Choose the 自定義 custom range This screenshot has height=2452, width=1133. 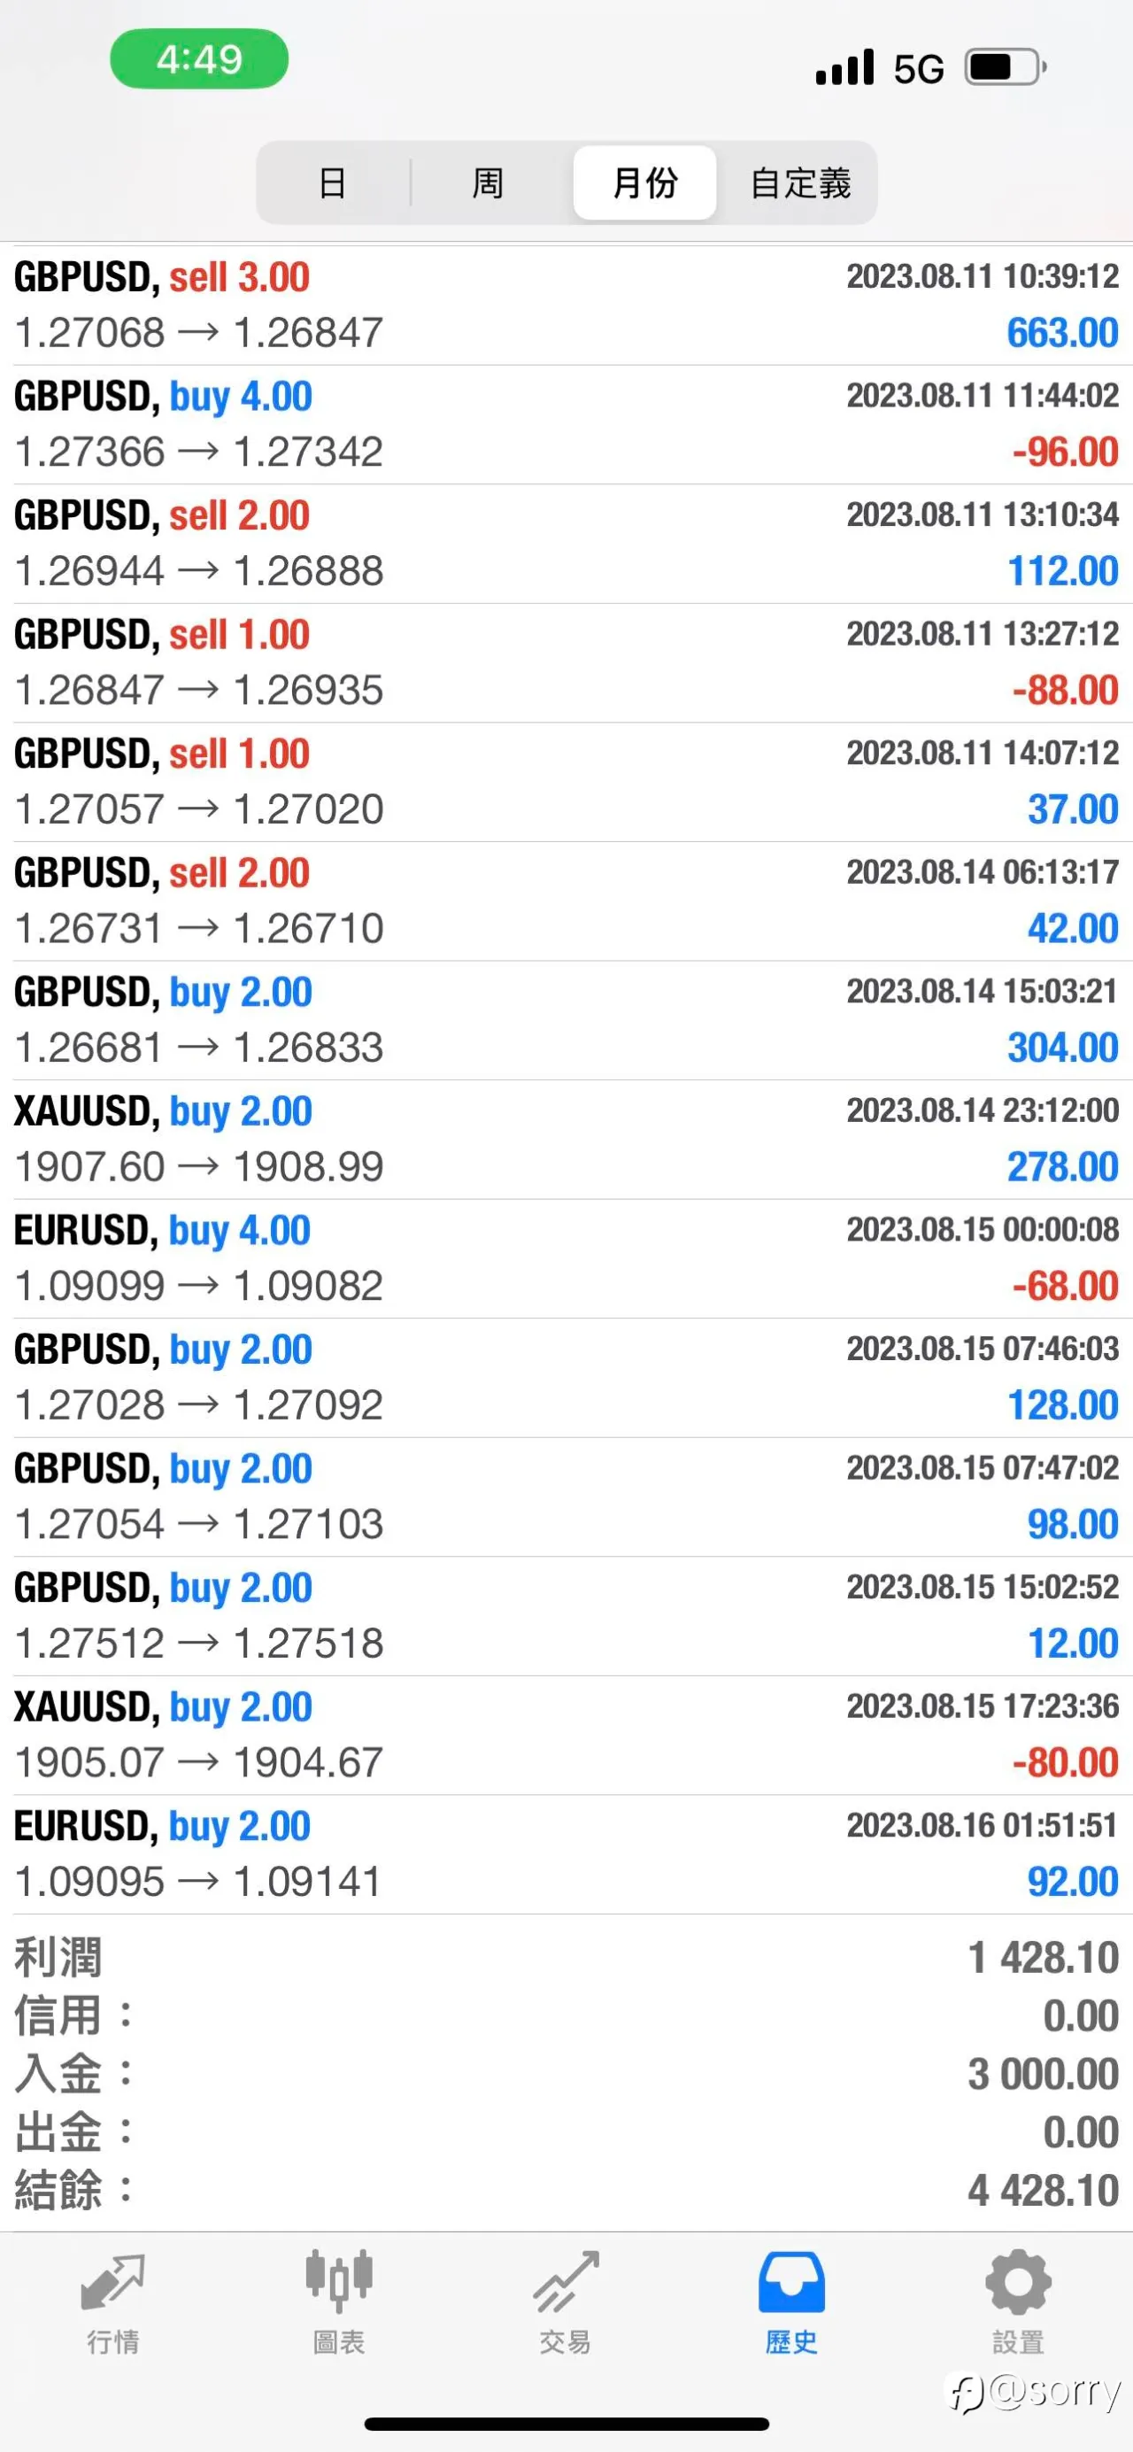click(800, 182)
